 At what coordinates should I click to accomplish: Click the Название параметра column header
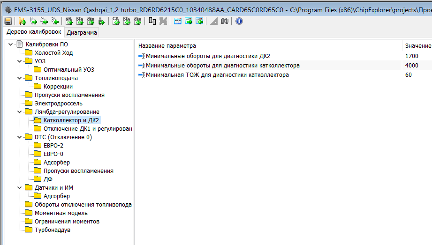pos(167,46)
